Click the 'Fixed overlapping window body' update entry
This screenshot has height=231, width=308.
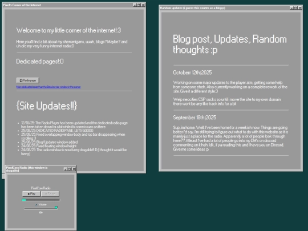pyautogui.click(x=73, y=136)
